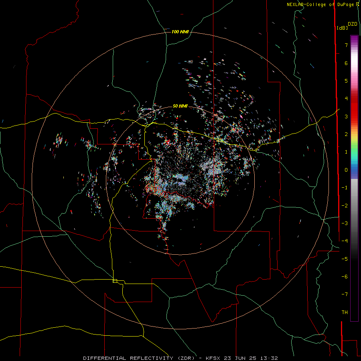Screen dimensions: 361x361
Task: Click the 5 value on the colour scale
Action: click(x=346, y=81)
